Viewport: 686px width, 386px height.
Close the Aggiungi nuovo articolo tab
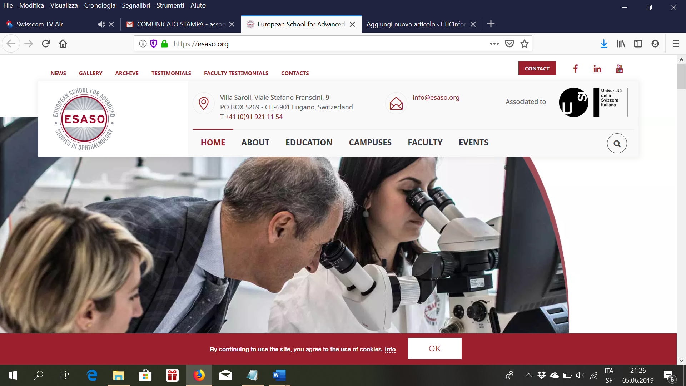pyautogui.click(x=473, y=24)
